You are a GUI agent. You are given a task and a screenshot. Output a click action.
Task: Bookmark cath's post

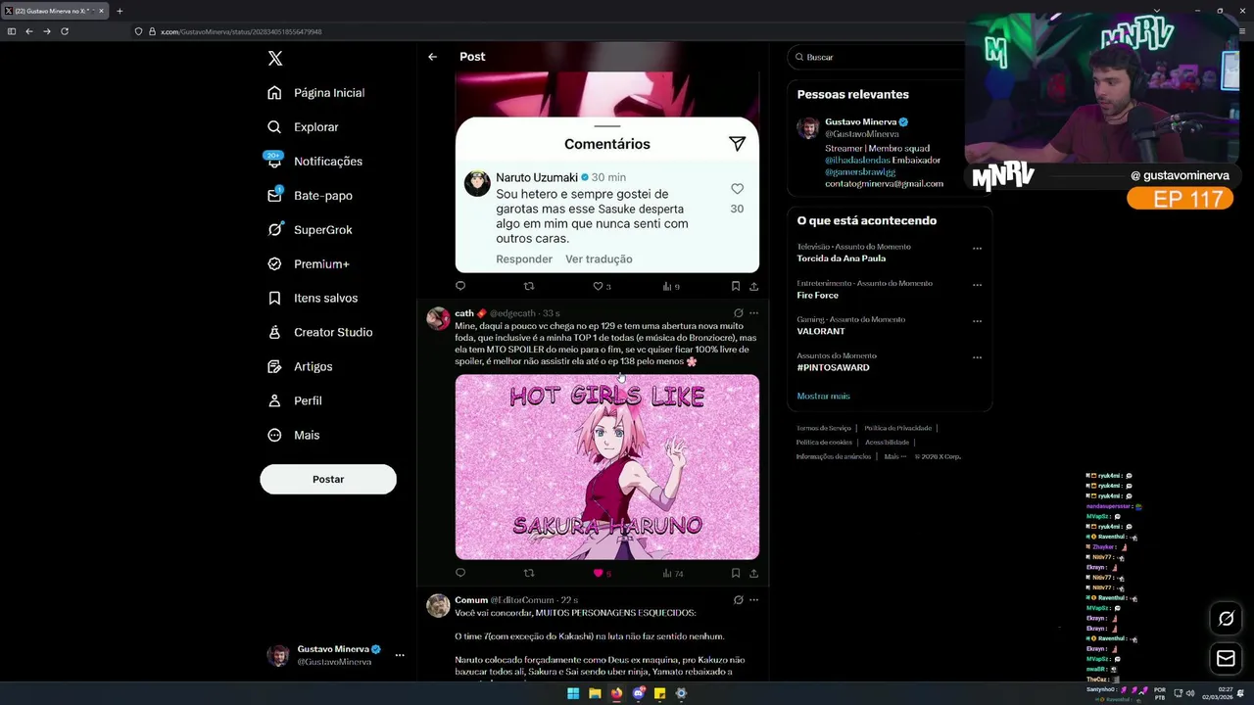[735, 573]
